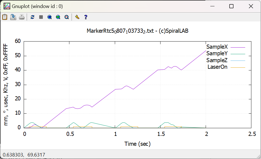This screenshot has width=261, height=159.
Task: Click the Time (sec) axis label
Action: 137,144
